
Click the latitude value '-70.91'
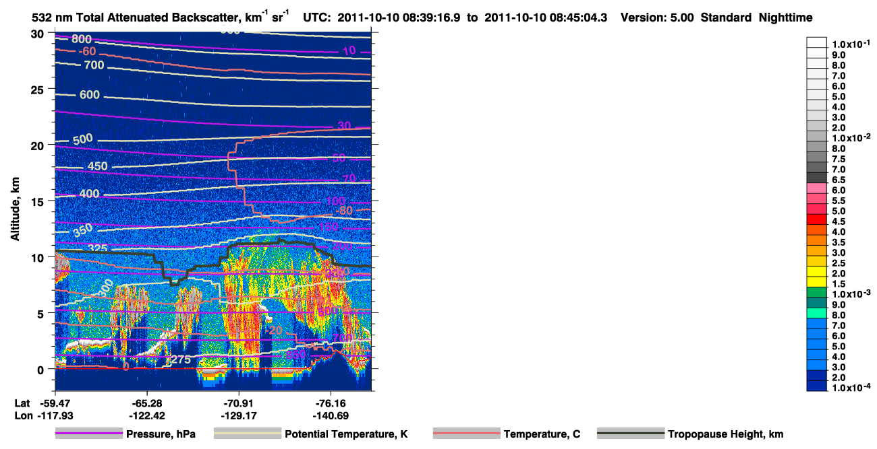[x=239, y=403]
